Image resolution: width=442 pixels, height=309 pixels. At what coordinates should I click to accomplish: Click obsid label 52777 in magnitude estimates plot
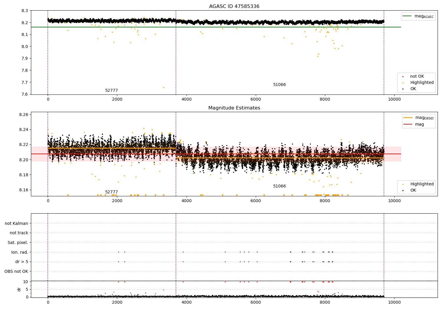(111, 192)
